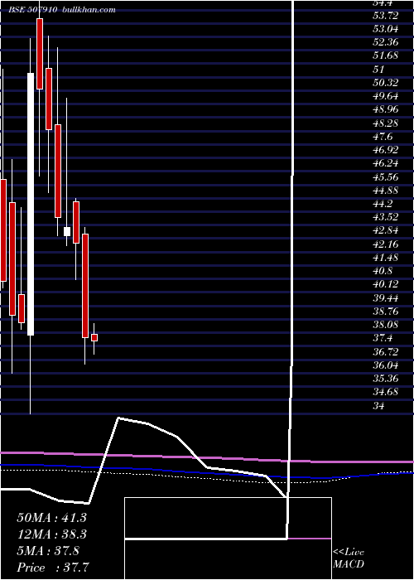Select the 46.24 price level label
Screen dimensions: 414x580
(x=386, y=163)
